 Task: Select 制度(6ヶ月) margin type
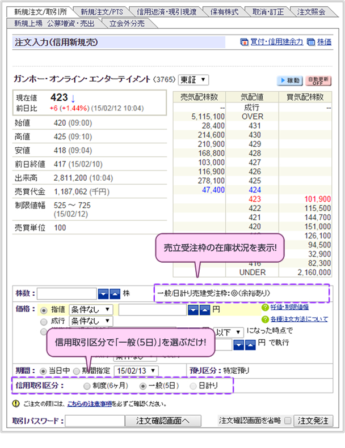coord(87,386)
